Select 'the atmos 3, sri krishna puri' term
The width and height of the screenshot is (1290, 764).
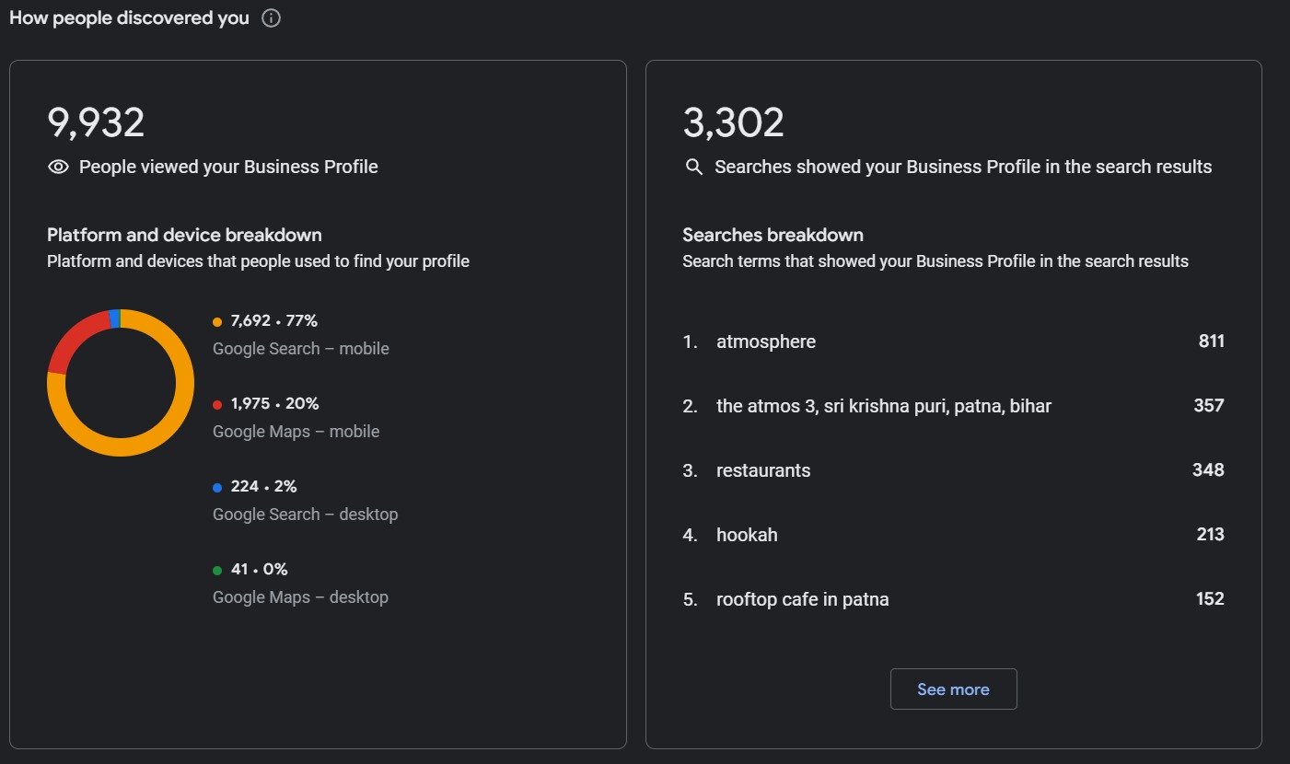coord(883,406)
